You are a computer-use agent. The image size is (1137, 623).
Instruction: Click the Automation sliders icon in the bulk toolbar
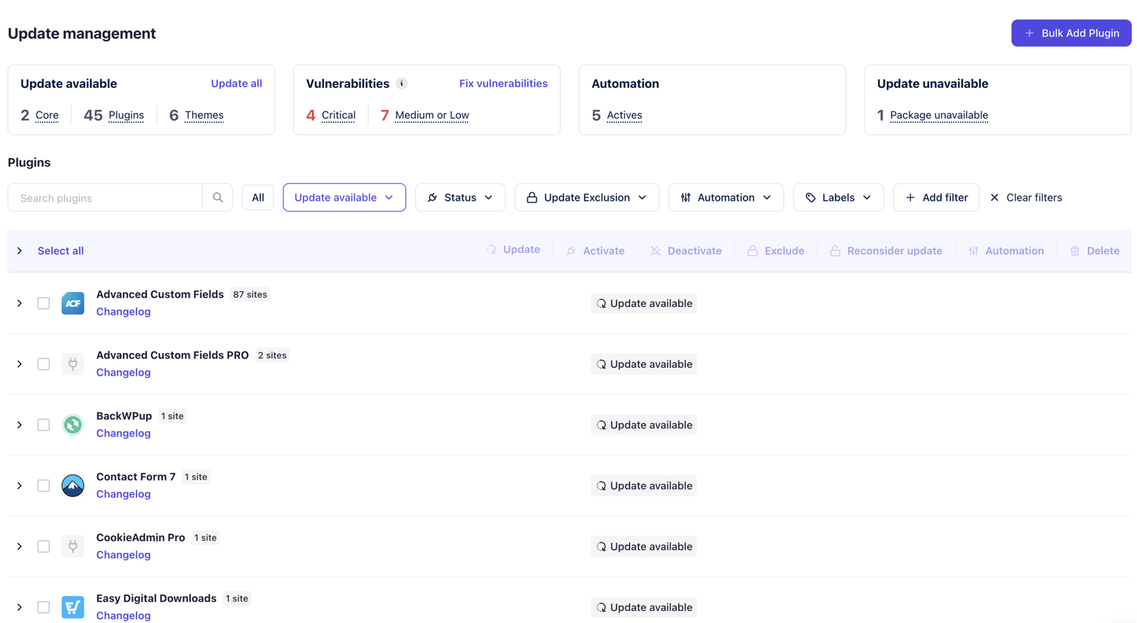coord(974,251)
